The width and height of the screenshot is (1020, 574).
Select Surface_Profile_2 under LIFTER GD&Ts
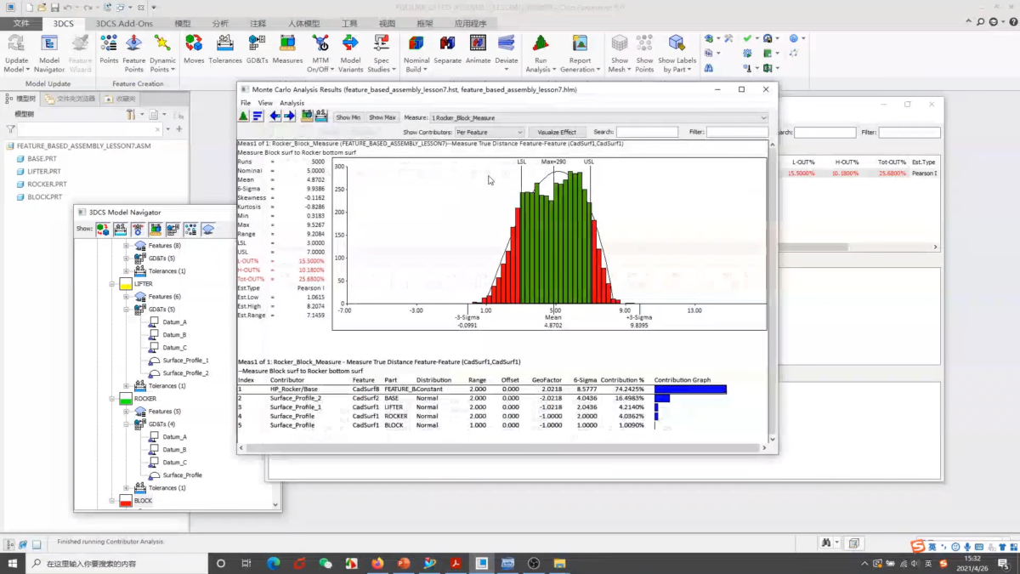(x=185, y=373)
